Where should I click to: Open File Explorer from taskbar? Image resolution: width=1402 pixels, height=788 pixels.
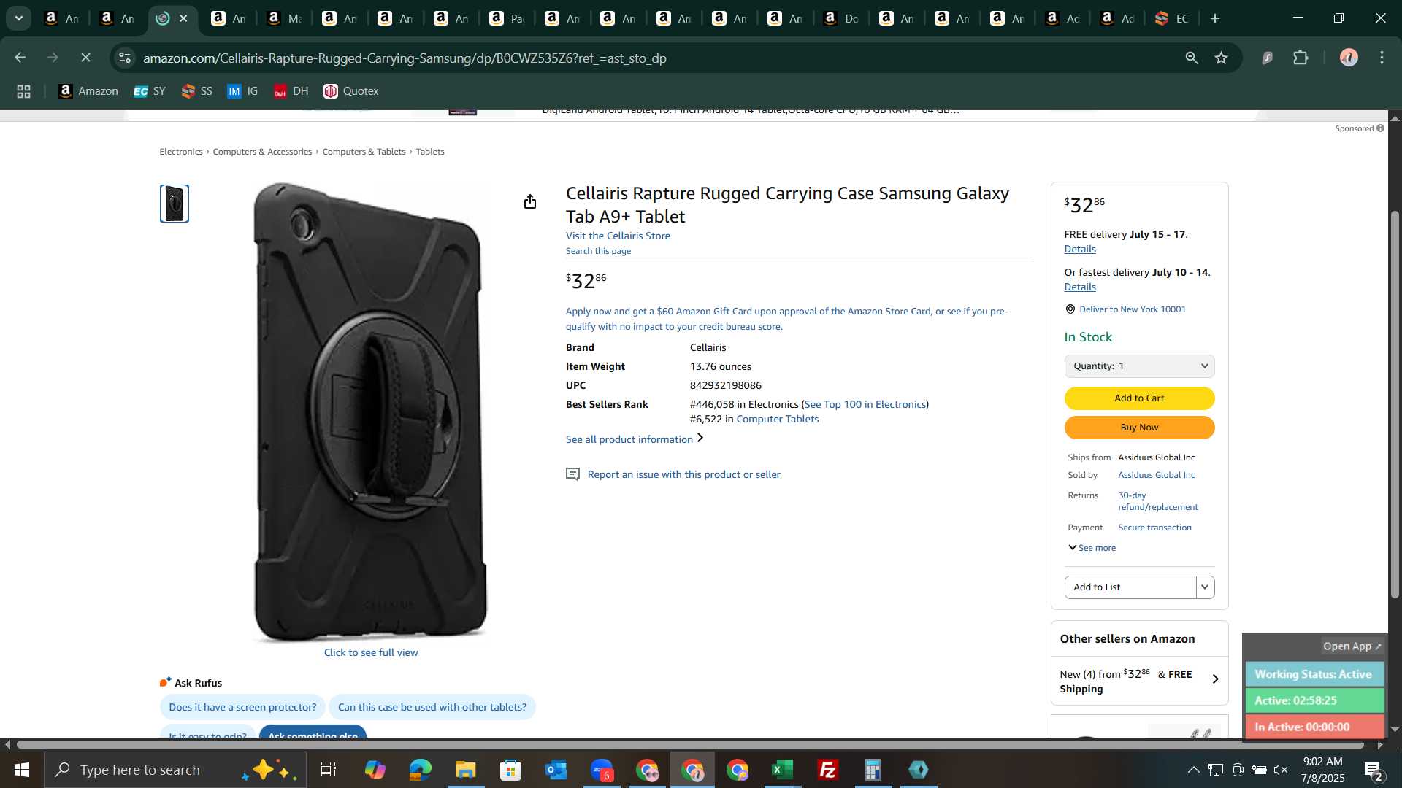point(465,770)
